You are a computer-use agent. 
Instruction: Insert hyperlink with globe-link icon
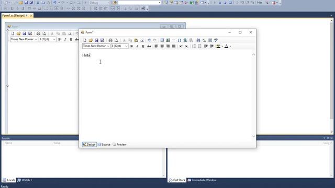(185, 40)
